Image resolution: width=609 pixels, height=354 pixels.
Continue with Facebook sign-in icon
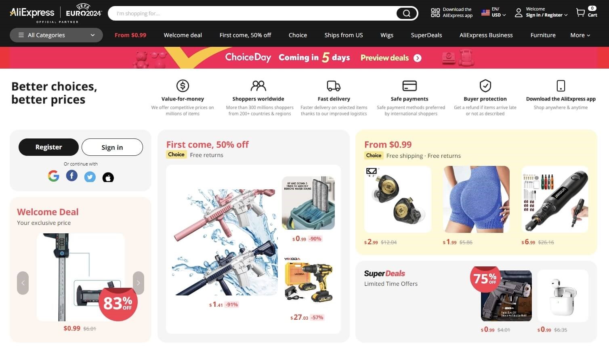(x=72, y=176)
